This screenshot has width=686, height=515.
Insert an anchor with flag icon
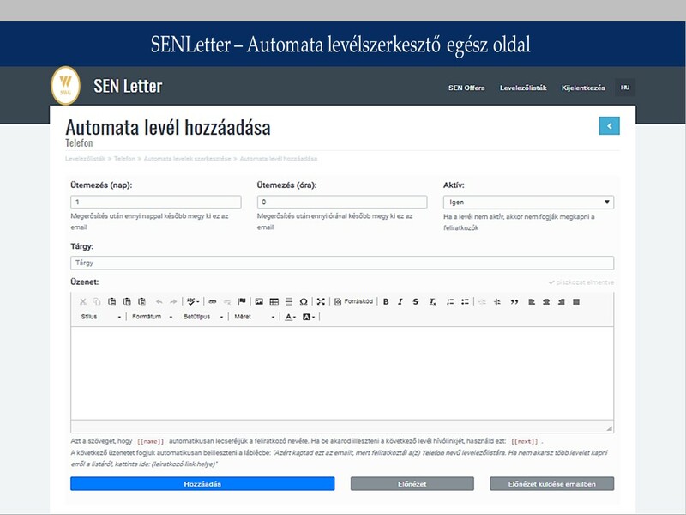[242, 301]
